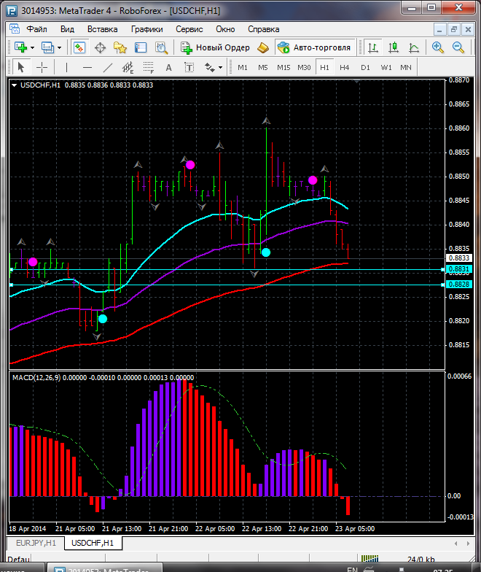Viewport: 481px width, 572px height.
Task: Open the profiles dropdown arrow
Action: 60,47
